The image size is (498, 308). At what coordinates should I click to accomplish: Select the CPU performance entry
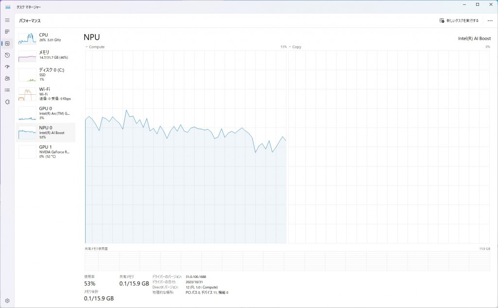(x=46, y=38)
